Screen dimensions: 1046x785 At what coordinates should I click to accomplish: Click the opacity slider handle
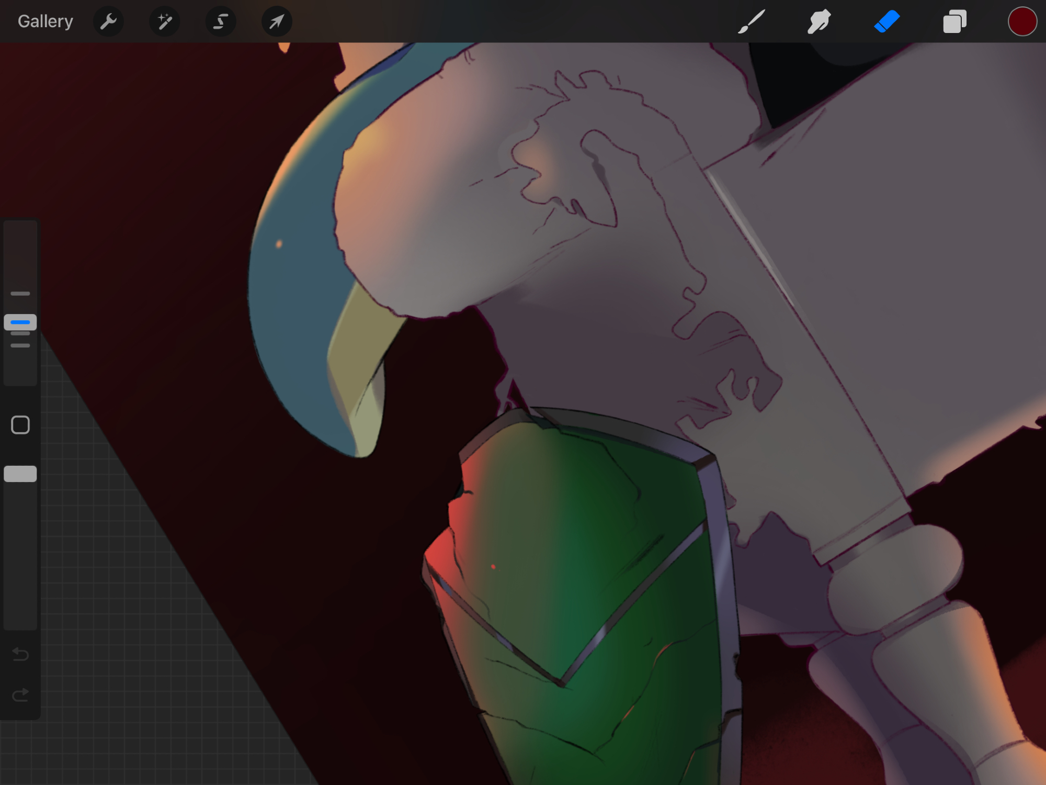20,474
